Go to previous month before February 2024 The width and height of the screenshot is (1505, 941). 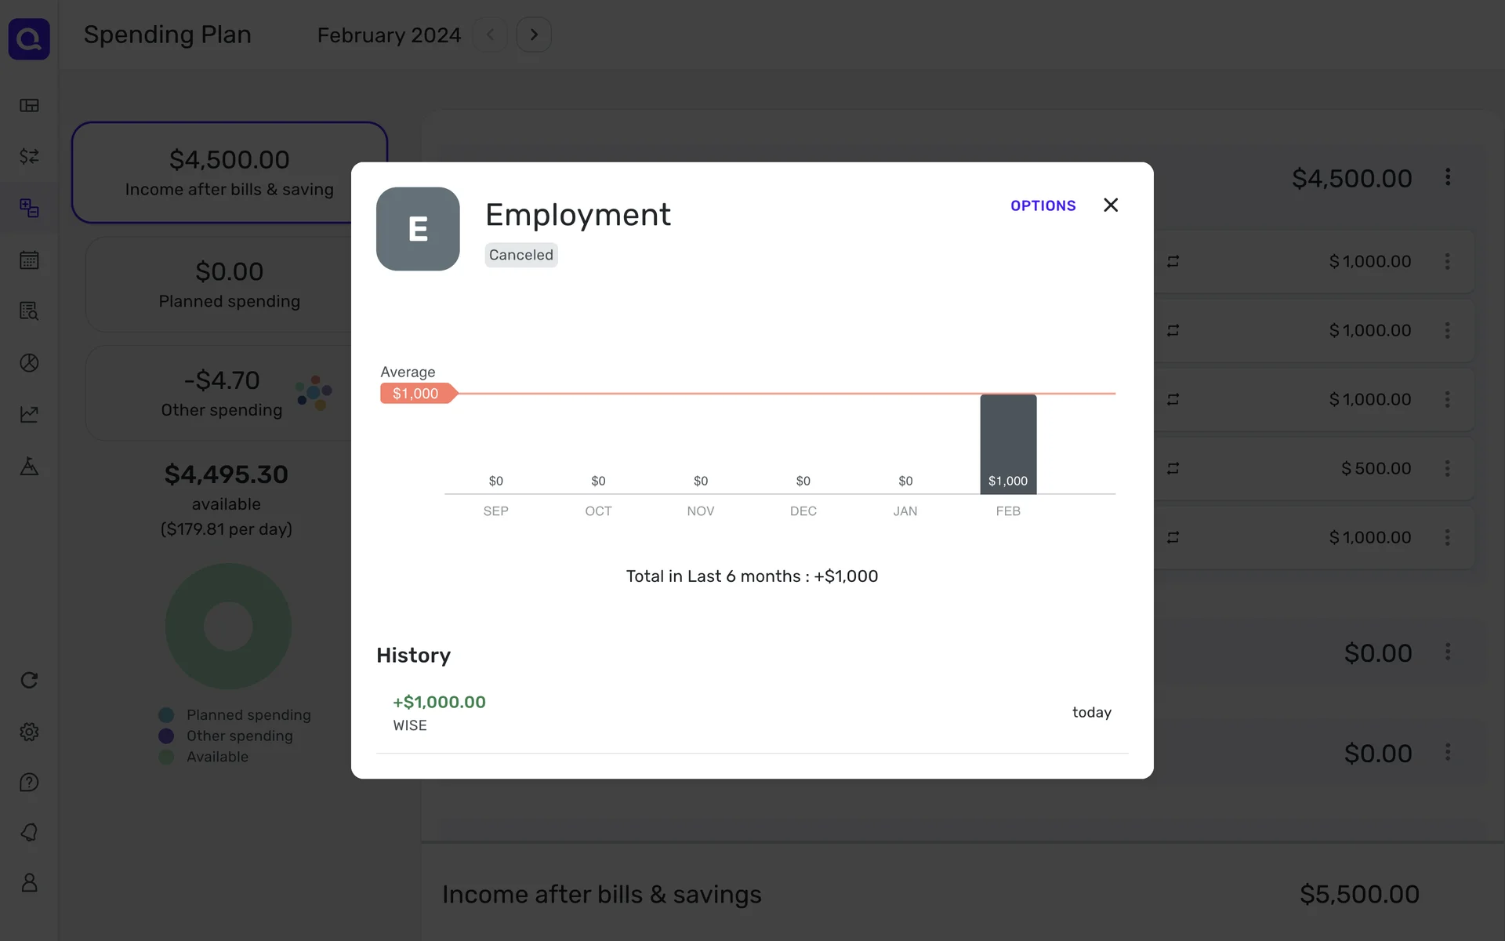(x=491, y=35)
